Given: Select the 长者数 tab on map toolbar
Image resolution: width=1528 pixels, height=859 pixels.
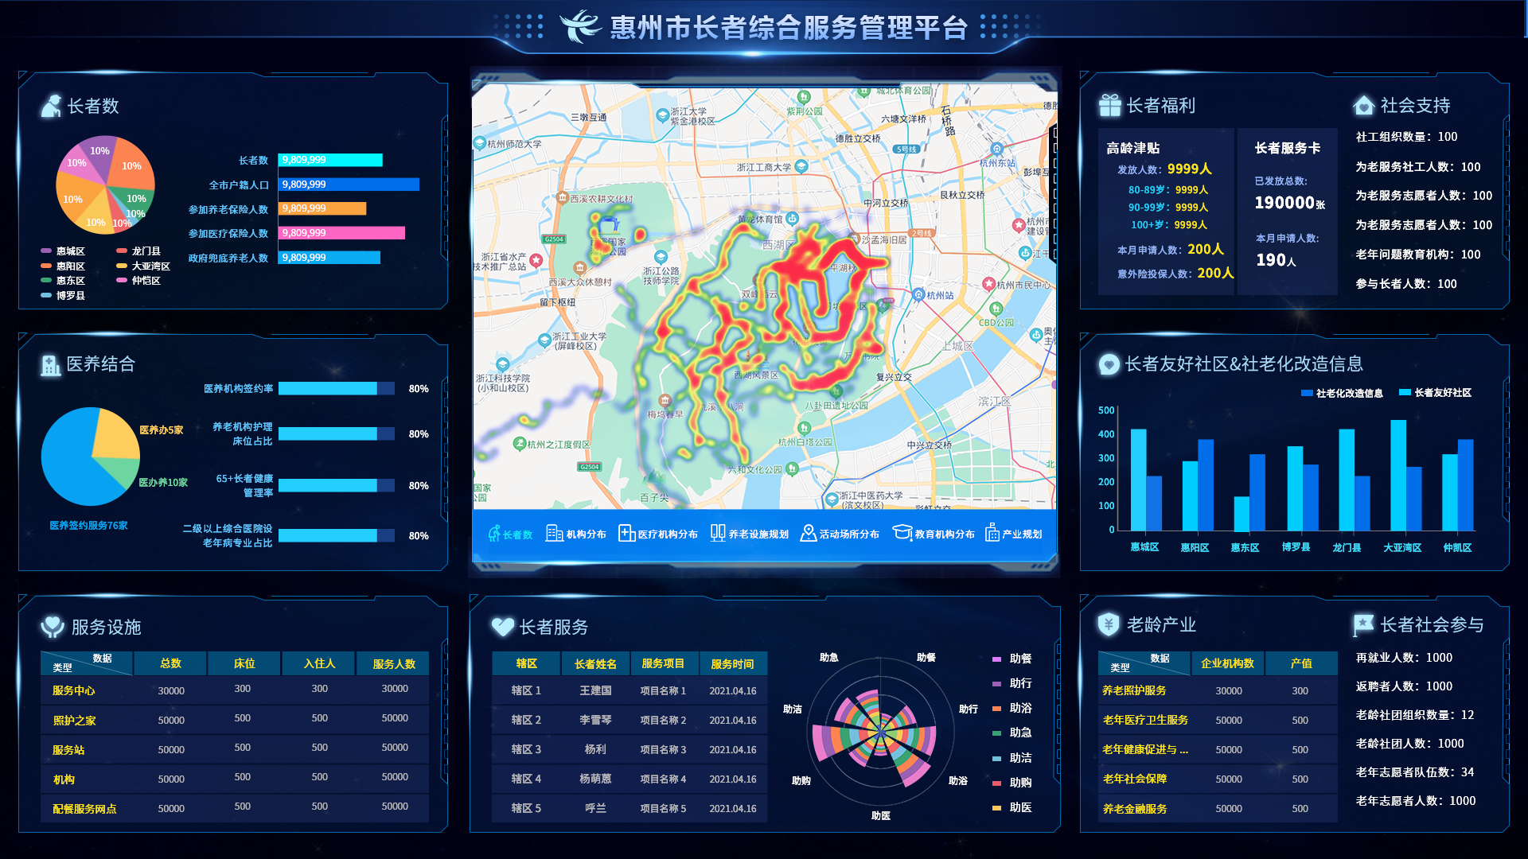Looking at the screenshot, I should coord(510,534).
